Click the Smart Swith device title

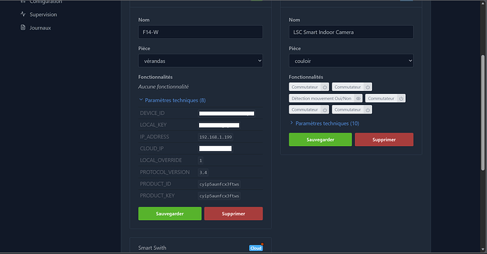[x=152, y=248]
